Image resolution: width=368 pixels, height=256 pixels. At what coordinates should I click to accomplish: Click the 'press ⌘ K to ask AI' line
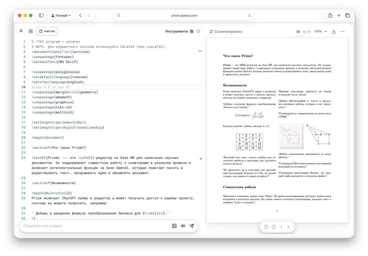(116, 87)
